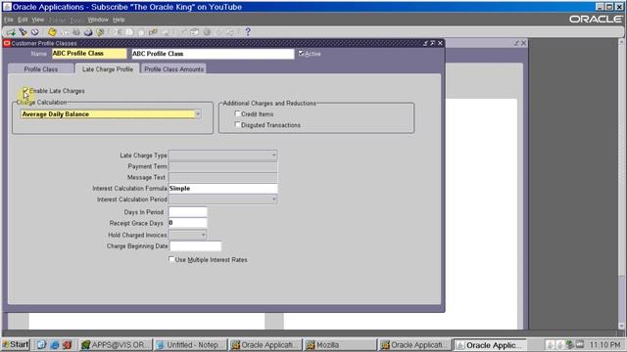Screen dimensions: 627x352
Task: Open the Help menu
Action: click(x=119, y=20)
